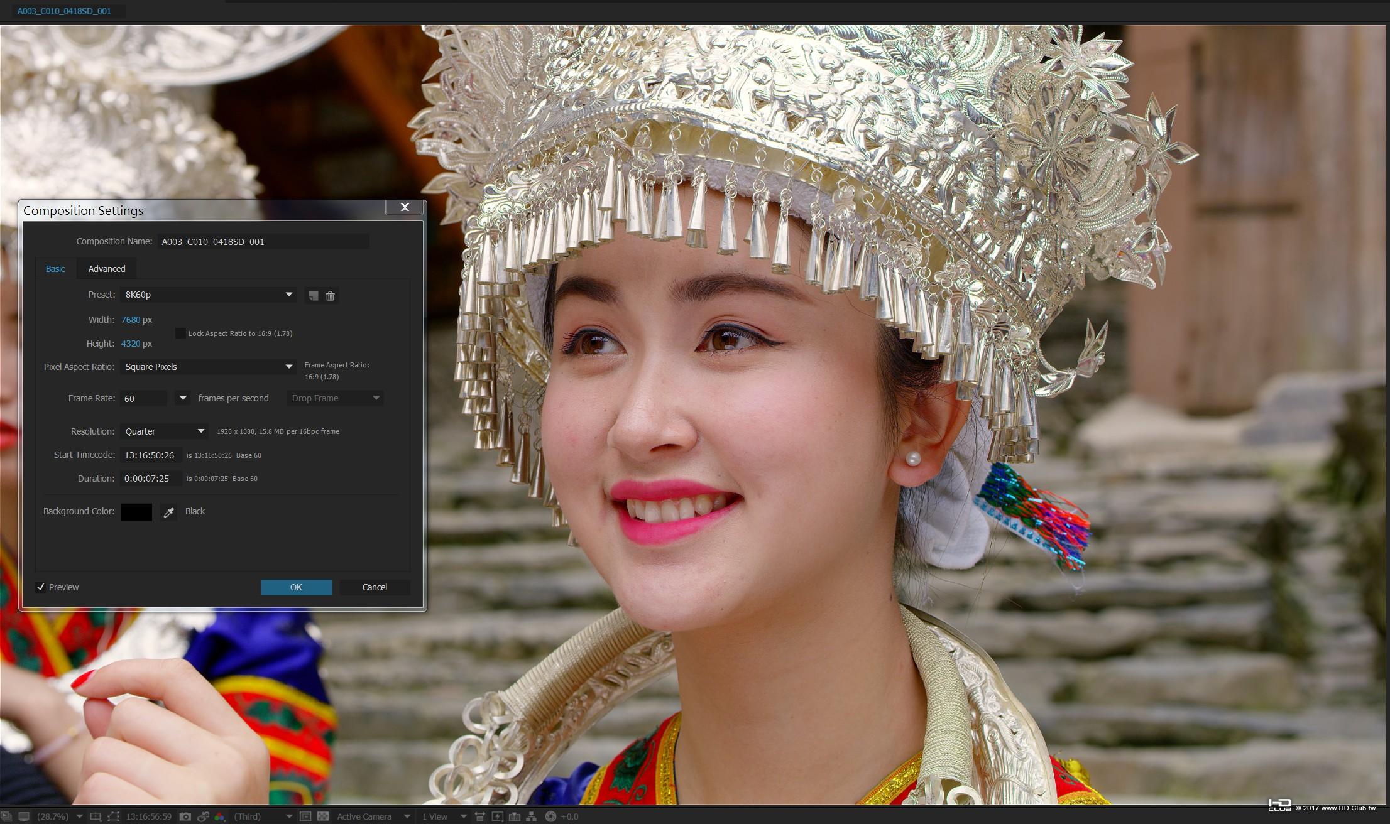Expand the Pixel Aspect Ratio Square Pixels dropdown
This screenshot has width=1390, height=824.
(209, 367)
